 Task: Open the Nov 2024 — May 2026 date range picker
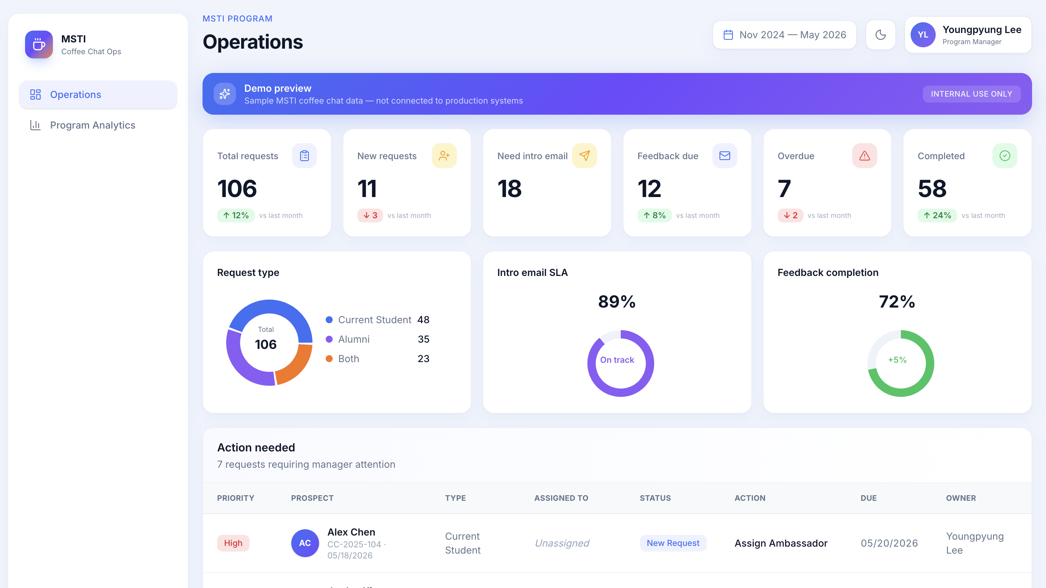[x=784, y=35]
